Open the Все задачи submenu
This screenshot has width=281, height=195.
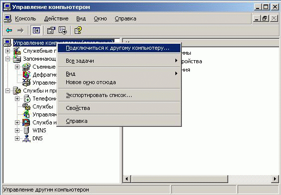(119, 61)
